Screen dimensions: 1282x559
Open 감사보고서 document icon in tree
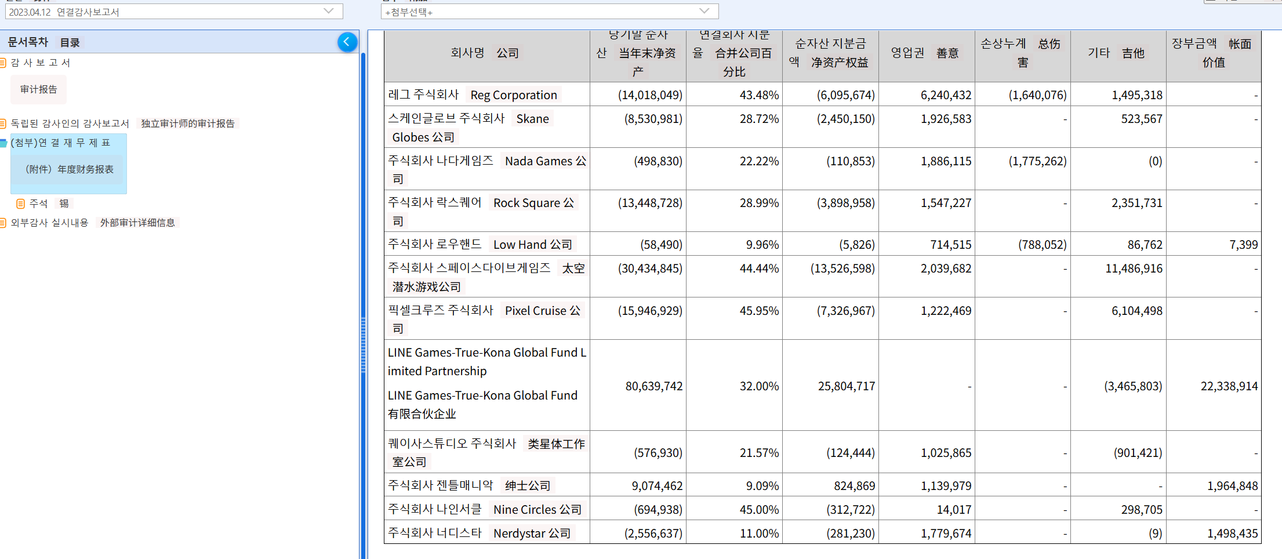click(3, 63)
